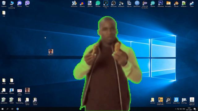Image resolution: width=198 pixels, height=111 pixels.
Task: Open the taskbar clock and date
Action: tap(189, 109)
